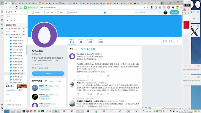The width and height of the screenshot is (201, 113).
Task: Remove bookmark minus button in panel
Action: [14, 20]
